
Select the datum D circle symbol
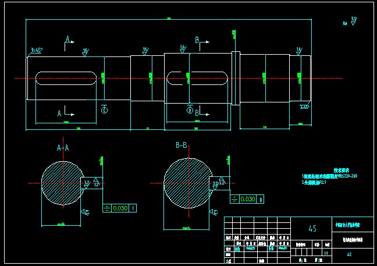click(190, 110)
